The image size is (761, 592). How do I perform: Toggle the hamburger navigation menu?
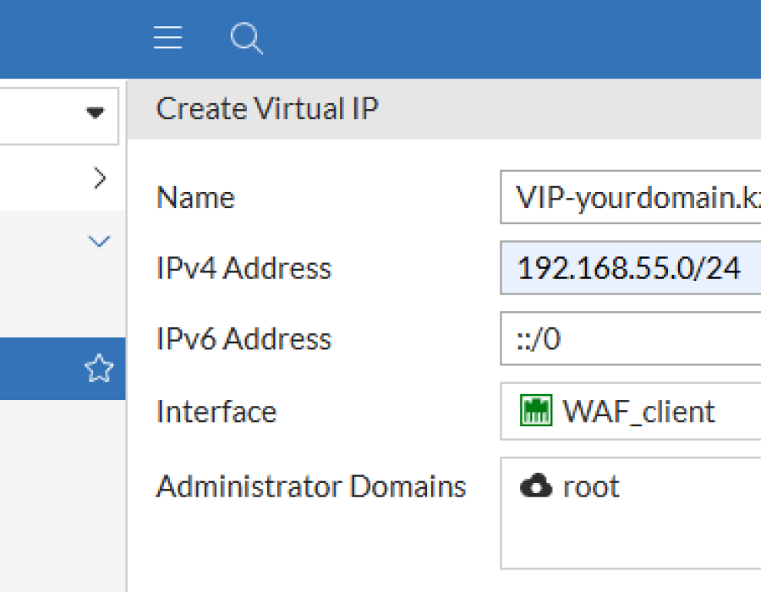click(x=168, y=37)
